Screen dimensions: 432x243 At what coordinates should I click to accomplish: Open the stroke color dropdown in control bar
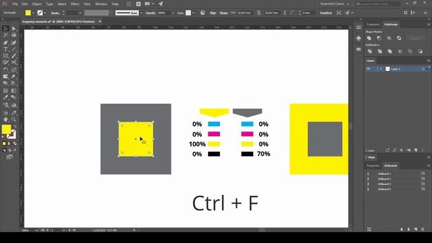tap(45, 13)
